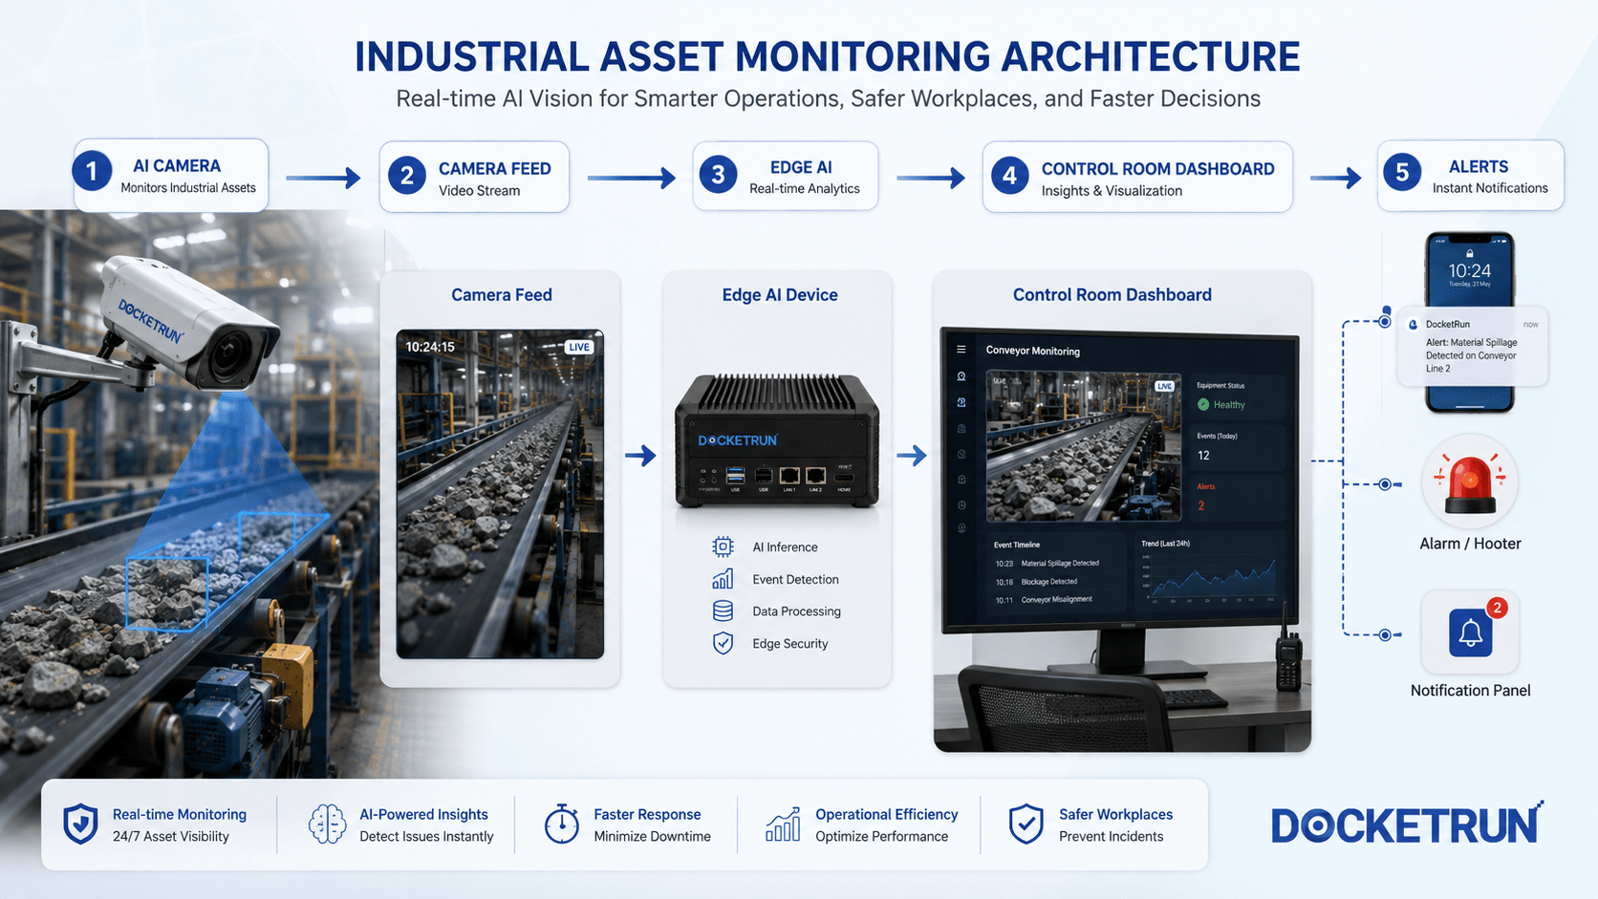1598x899 pixels.
Task: Click the Camera Feed conveyor video
Action: [500, 494]
